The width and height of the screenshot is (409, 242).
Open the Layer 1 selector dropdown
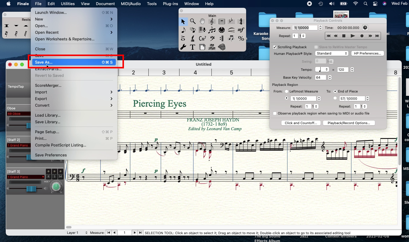[x=77, y=233]
